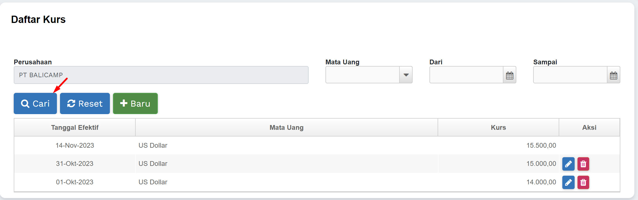Open the Dari date picker calendar

pyautogui.click(x=509, y=75)
